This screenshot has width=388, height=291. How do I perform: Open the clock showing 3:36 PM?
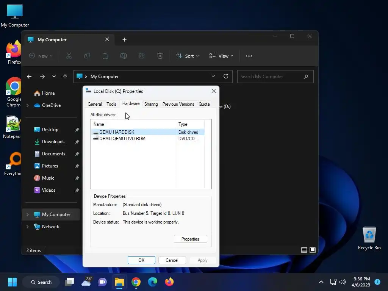[x=361, y=282]
